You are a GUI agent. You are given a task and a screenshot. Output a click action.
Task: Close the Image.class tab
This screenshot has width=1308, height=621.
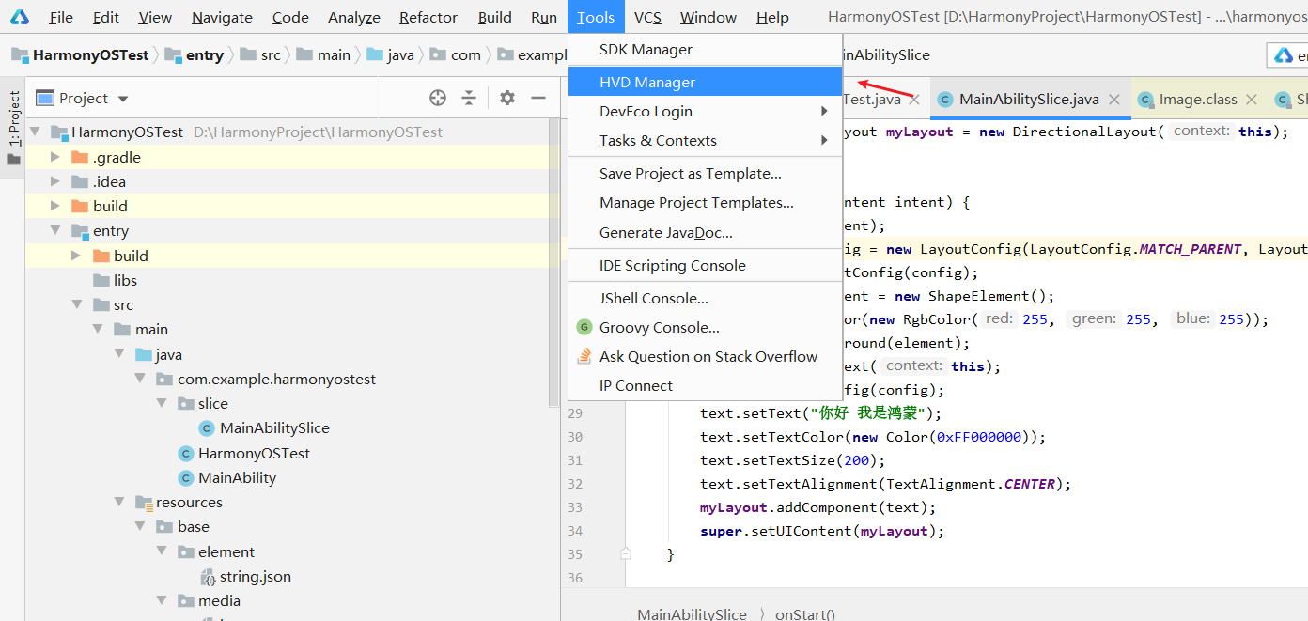1252,100
